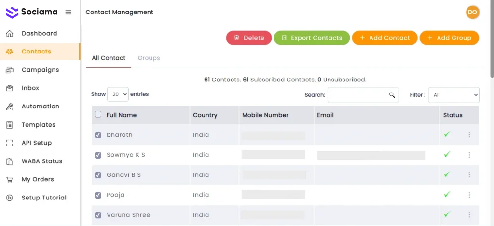Uncheck the checkbox for Pooja
This screenshot has height=226, width=494.
[x=98, y=195]
